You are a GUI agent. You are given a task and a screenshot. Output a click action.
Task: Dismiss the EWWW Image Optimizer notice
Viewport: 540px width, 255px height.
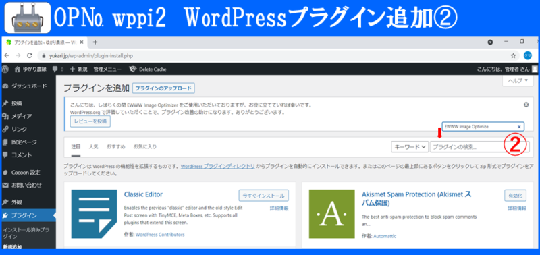(526, 105)
